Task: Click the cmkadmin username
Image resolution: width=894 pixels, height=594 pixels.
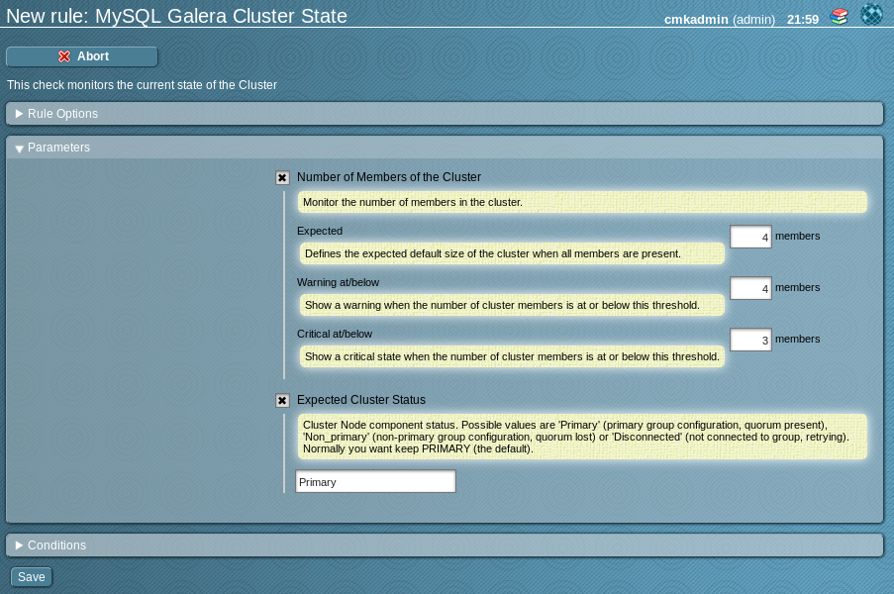Action: coord(696,20)
